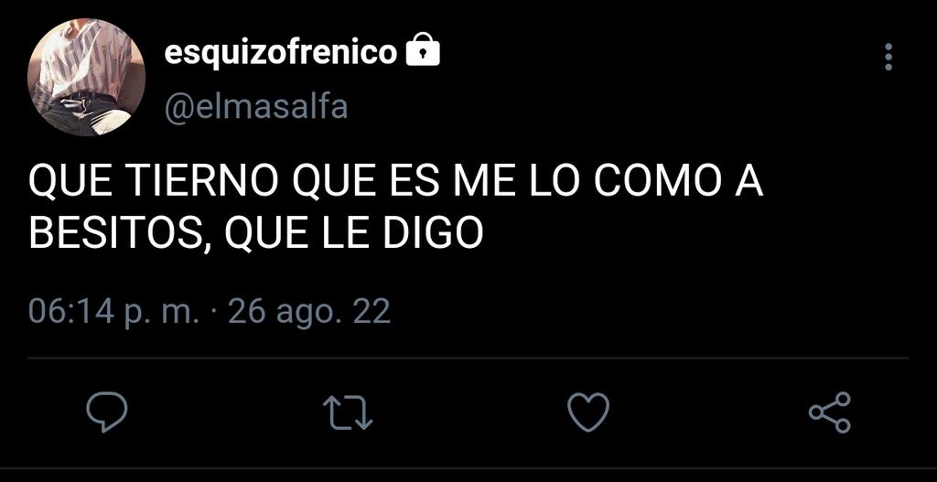
Task: Click the word DIGO in the tweet
Action: click(x=433, y=233)
